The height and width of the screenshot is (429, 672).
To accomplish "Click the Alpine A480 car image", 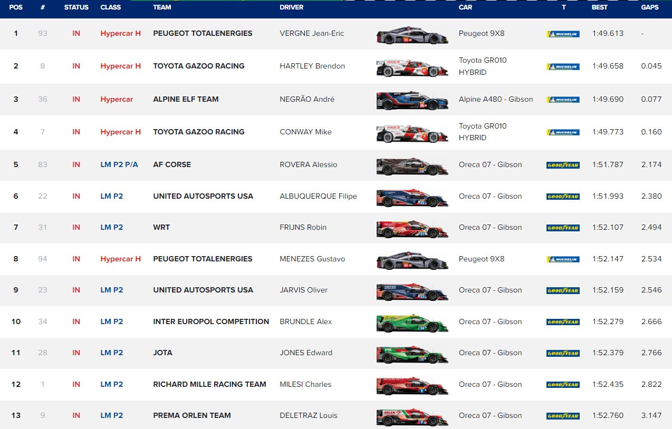I will (412, 100).
